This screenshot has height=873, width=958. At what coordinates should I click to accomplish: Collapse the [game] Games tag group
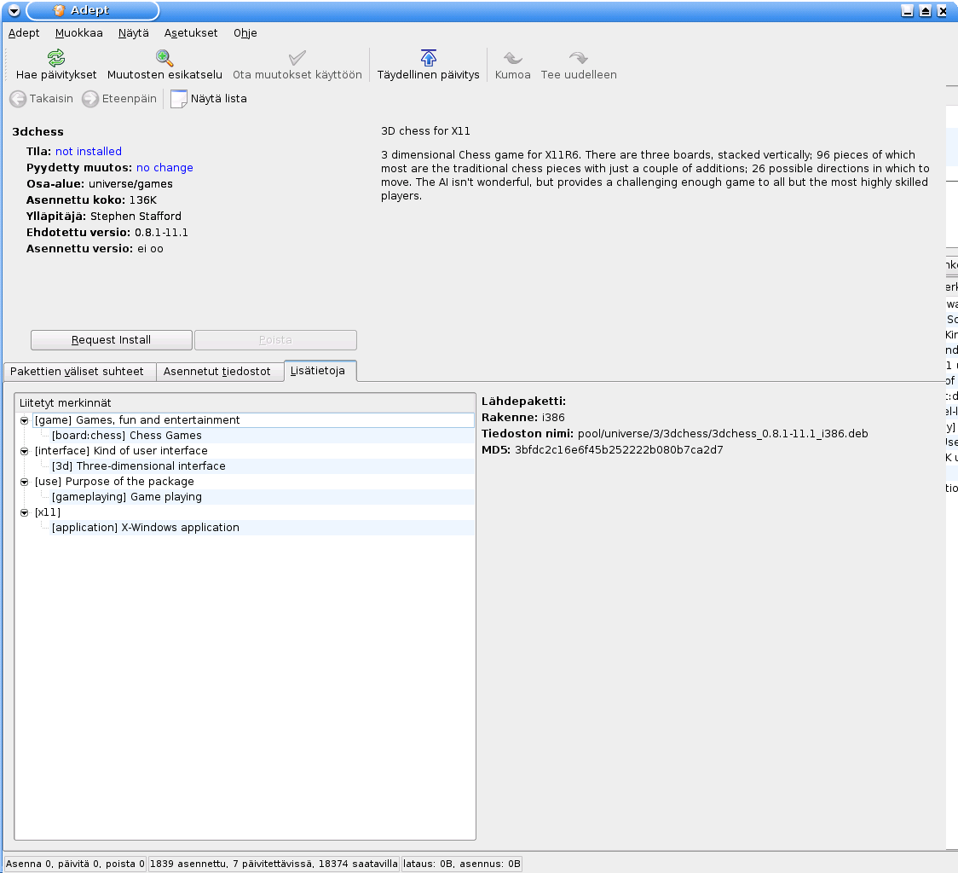tap(25, 420)
